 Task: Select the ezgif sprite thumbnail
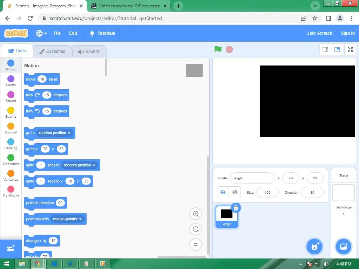tap(227, 216)
